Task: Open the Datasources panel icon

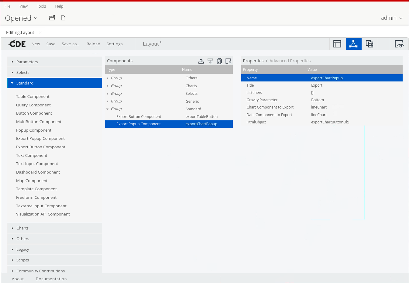Action: pyautogui.click(x=369, y=44)
